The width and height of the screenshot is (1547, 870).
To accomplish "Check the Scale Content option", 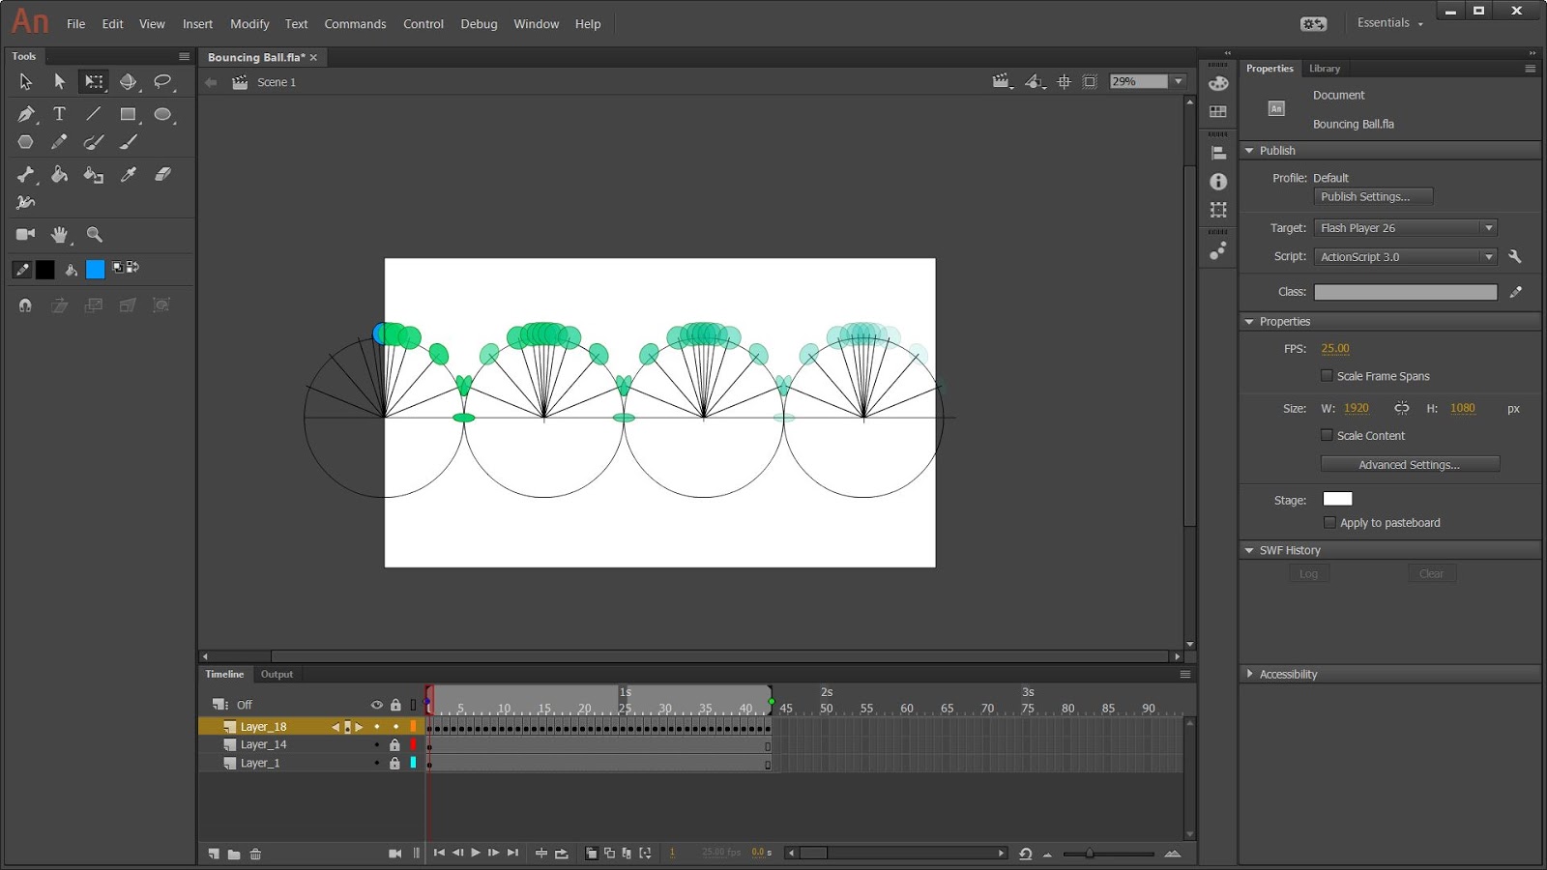I will (x=1327, y=435).
